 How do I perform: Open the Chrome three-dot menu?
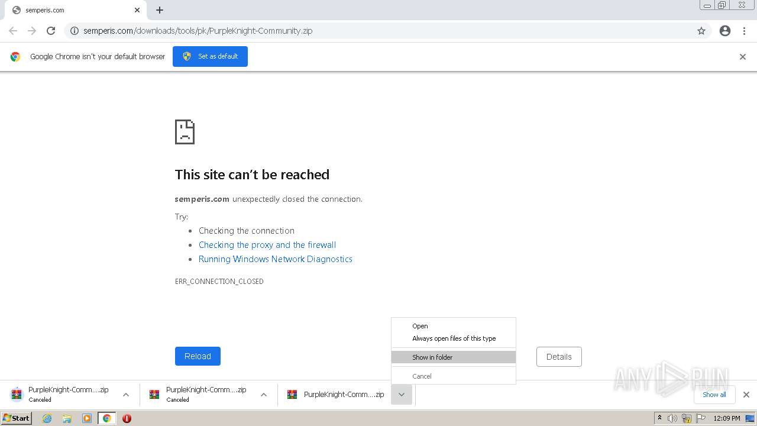(x=745, y=31)
